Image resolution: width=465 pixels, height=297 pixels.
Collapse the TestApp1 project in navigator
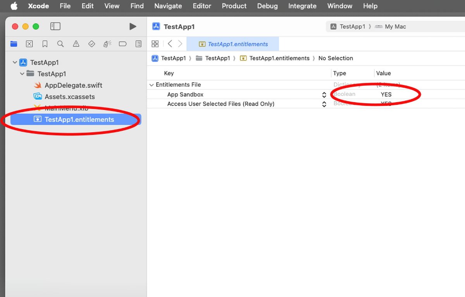pos(15,62)
